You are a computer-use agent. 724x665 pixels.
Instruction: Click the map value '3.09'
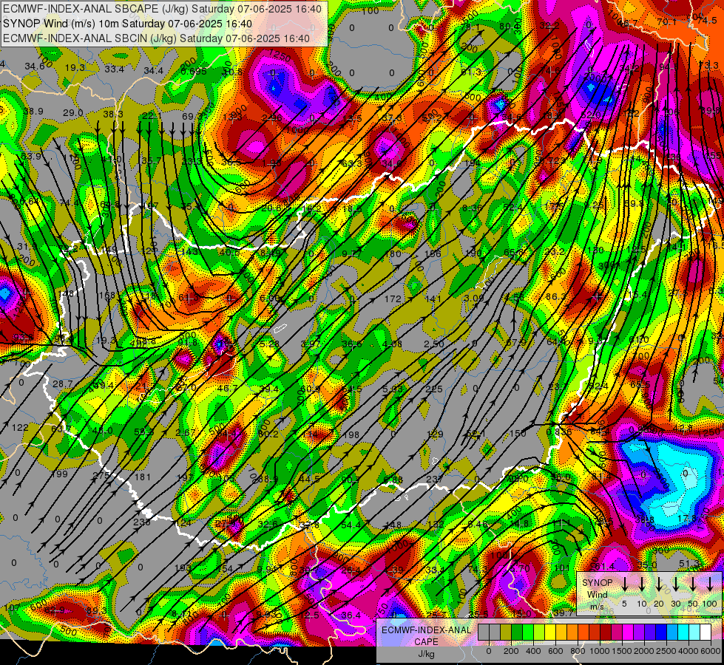[x=474, y=298]
